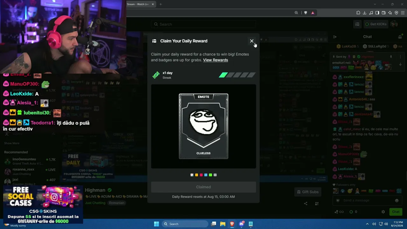This screenshot has width=407, height=229.
Task: Open pinned message more options menu
Action: pyautogui.click(x=400, y=57)
